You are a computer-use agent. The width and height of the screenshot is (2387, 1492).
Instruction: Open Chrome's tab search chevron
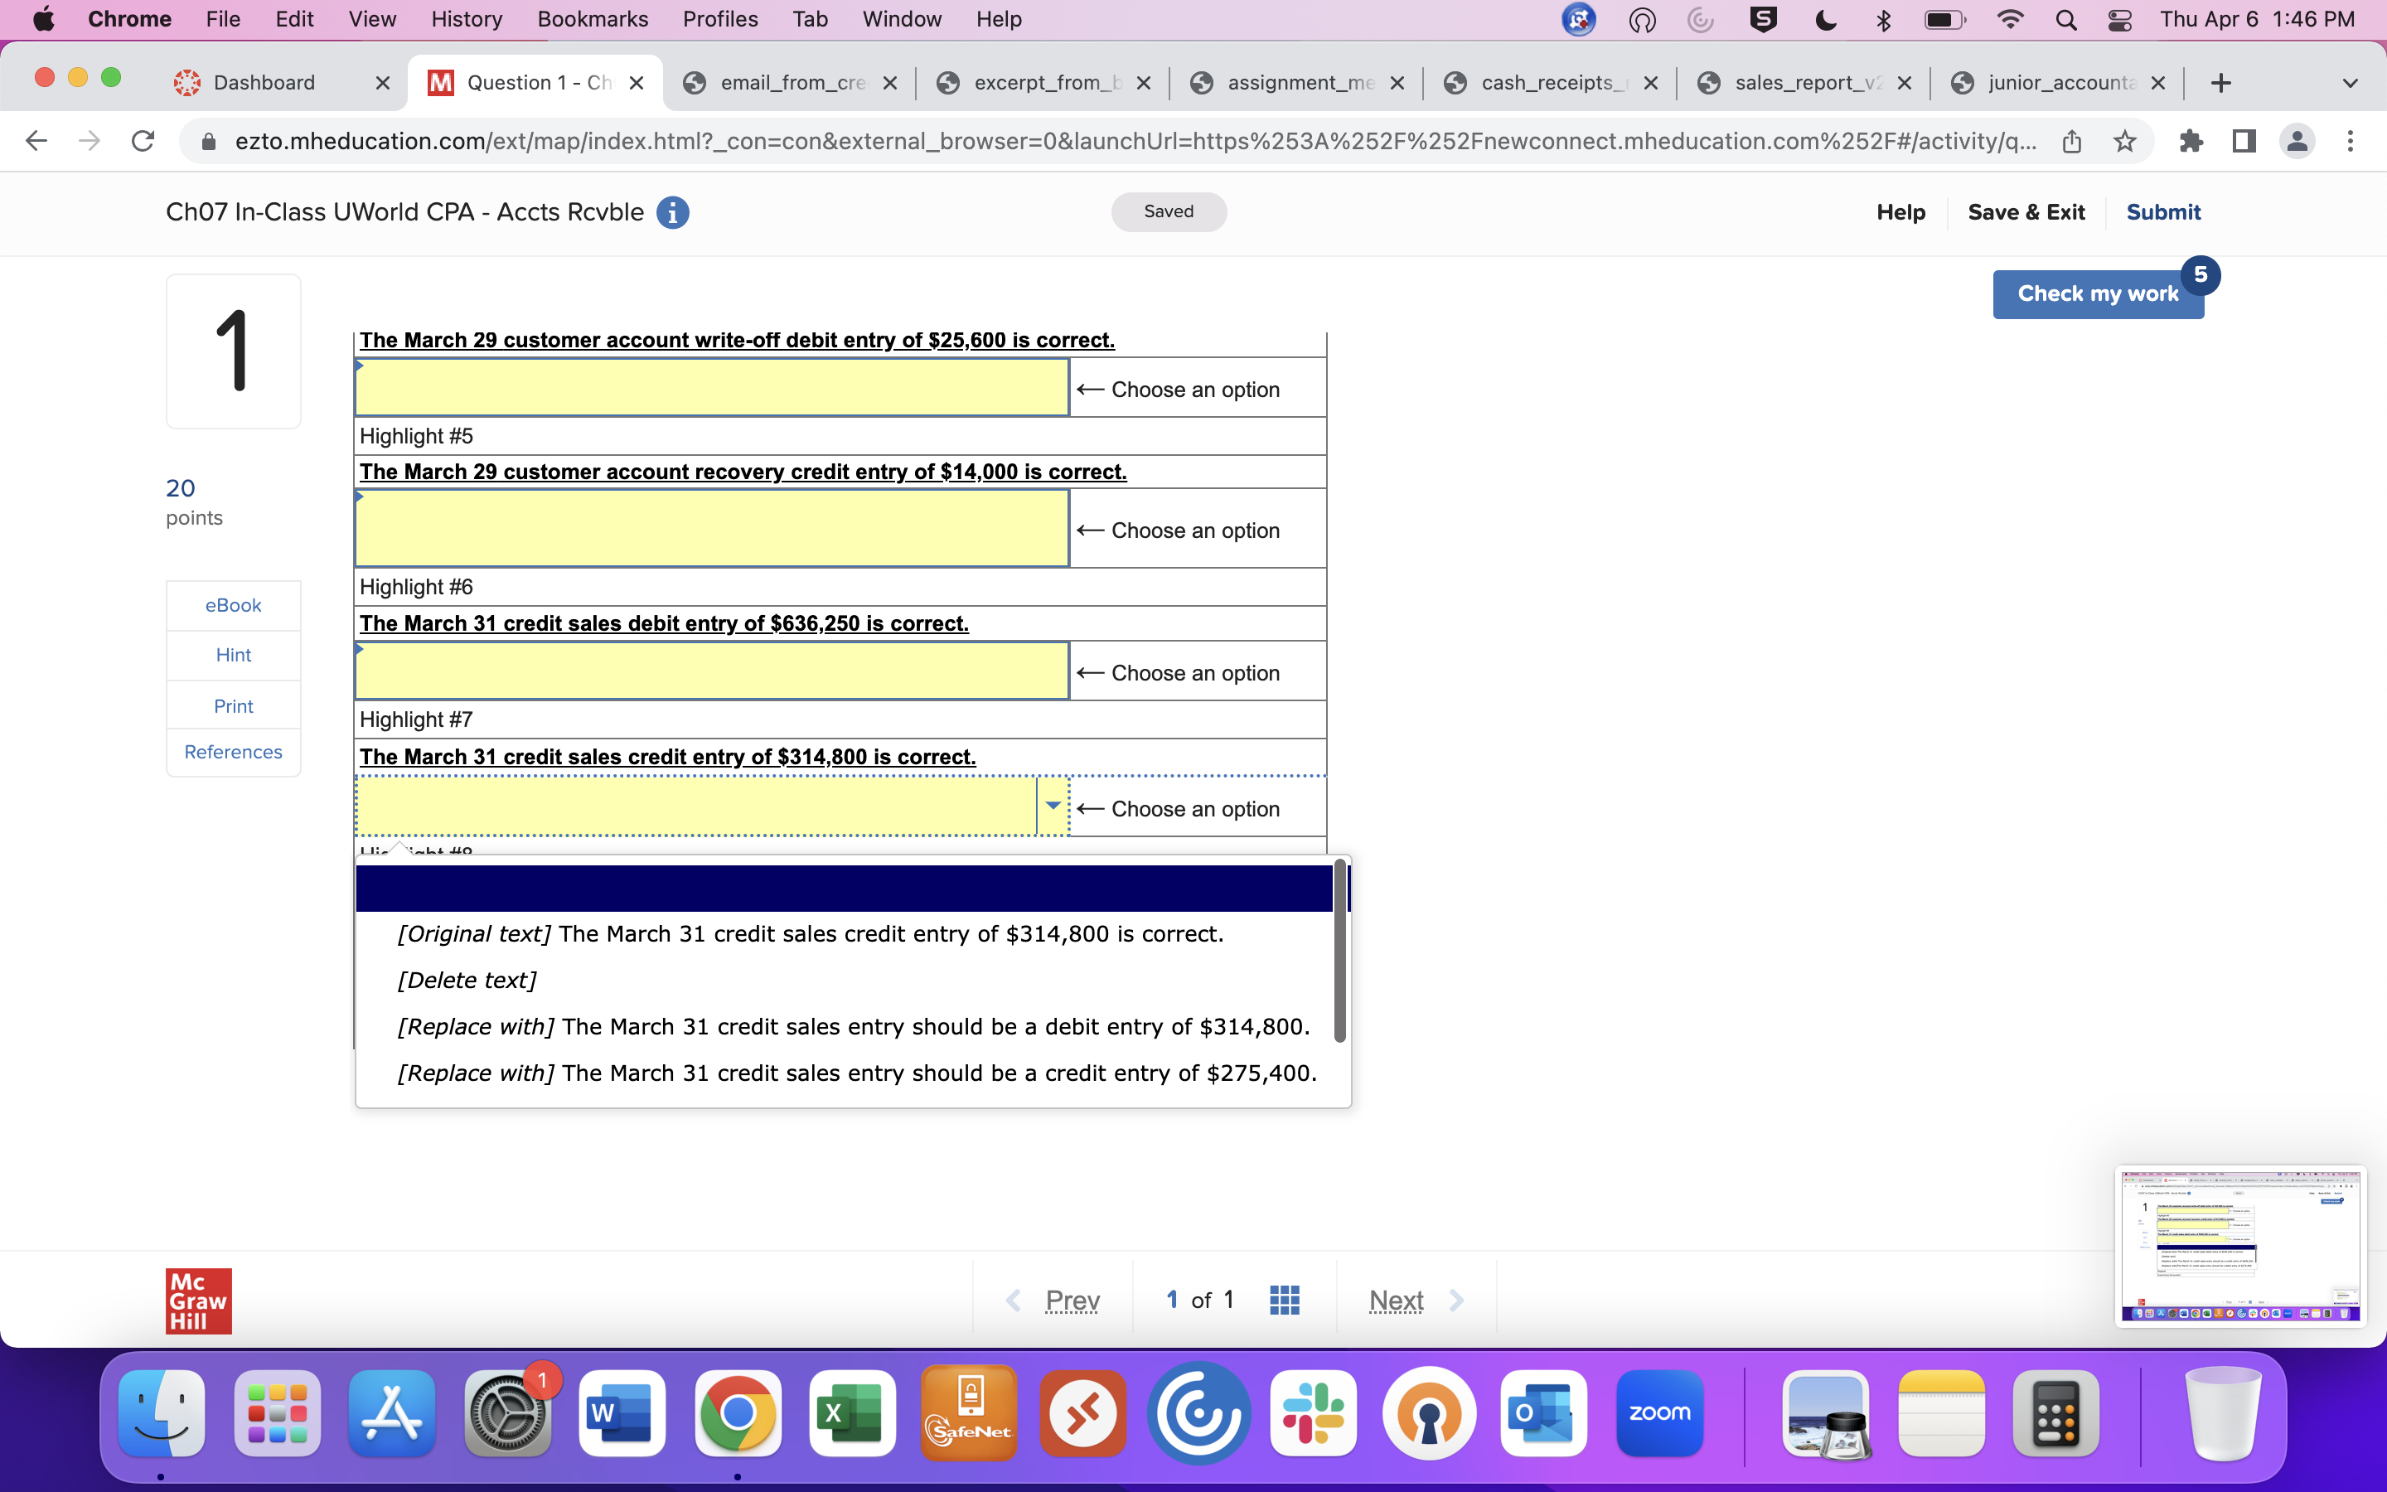point(2351,83)
